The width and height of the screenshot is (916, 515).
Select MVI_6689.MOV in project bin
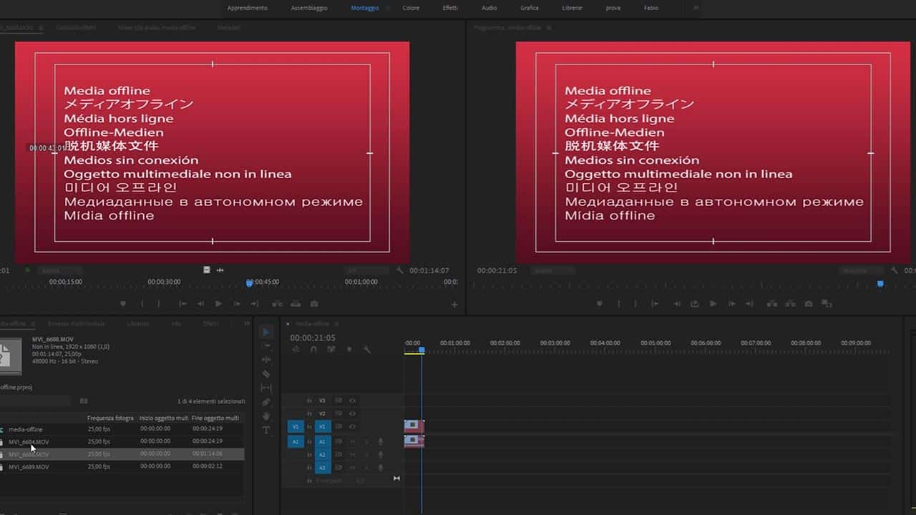tap(29, 467)
